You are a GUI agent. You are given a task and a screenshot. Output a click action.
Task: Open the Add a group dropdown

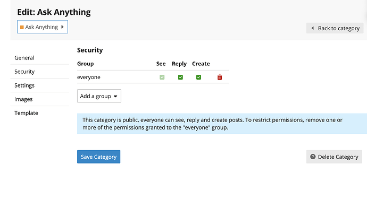(99, 96)
